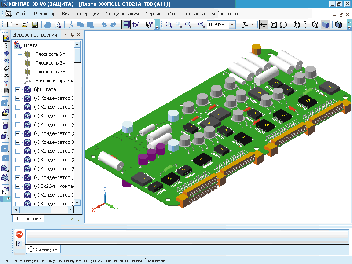Open the Справка menu

click(195, 14)
